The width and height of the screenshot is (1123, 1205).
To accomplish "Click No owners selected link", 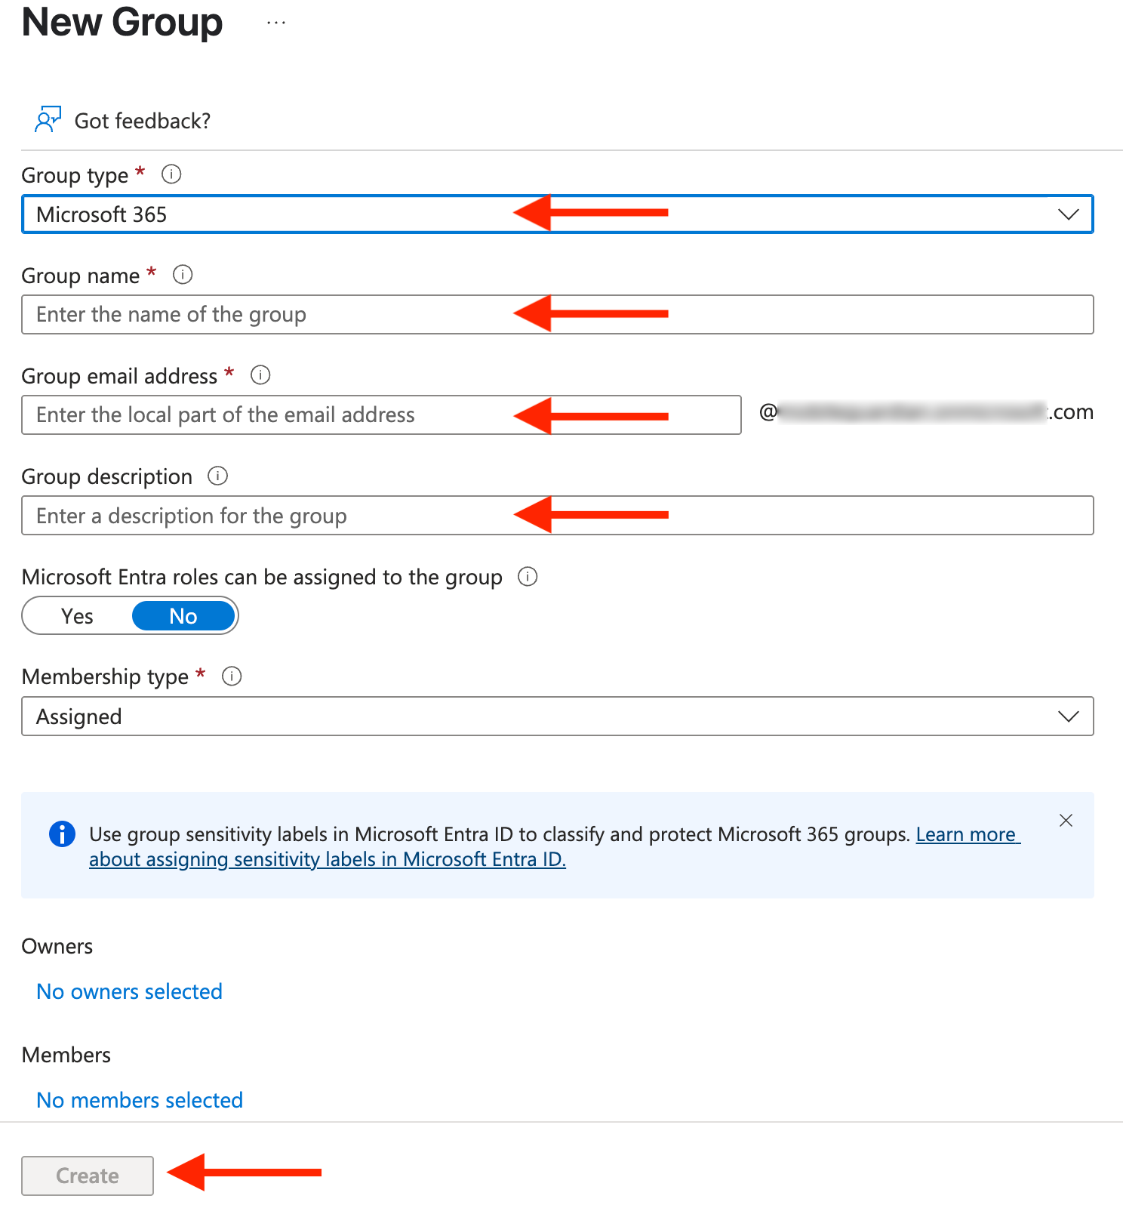I will [x=130, y=991].
